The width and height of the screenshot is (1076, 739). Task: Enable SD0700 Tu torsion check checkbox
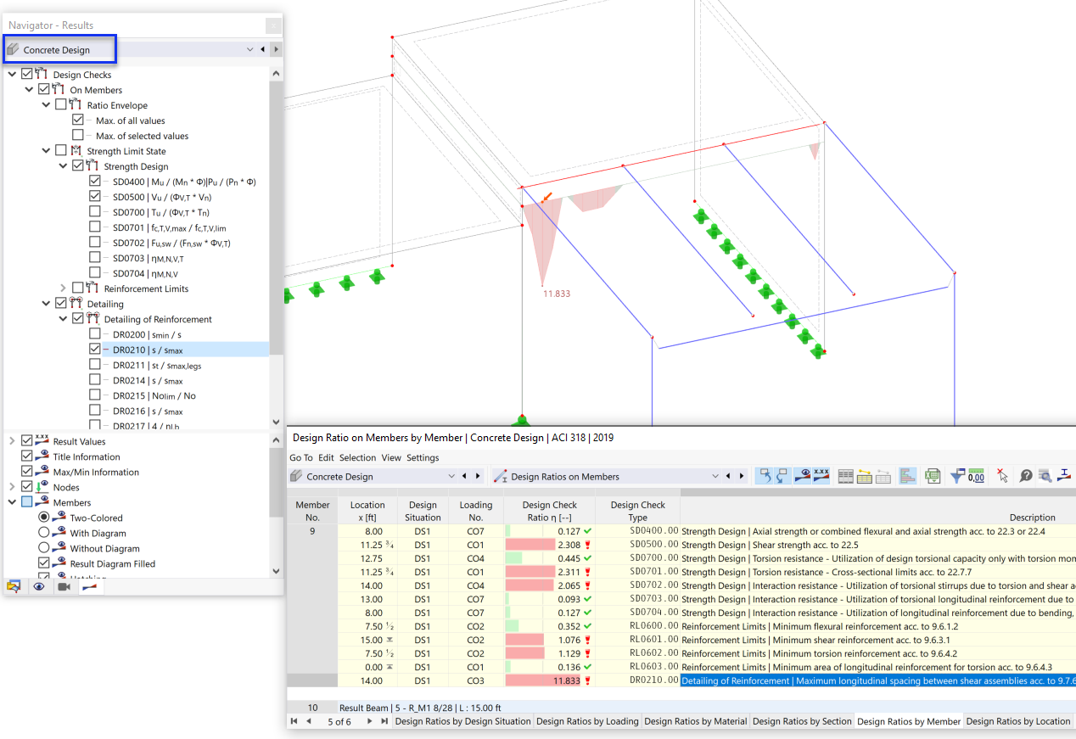[95, 212]
